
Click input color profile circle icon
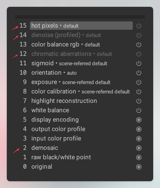coord(139,139)
